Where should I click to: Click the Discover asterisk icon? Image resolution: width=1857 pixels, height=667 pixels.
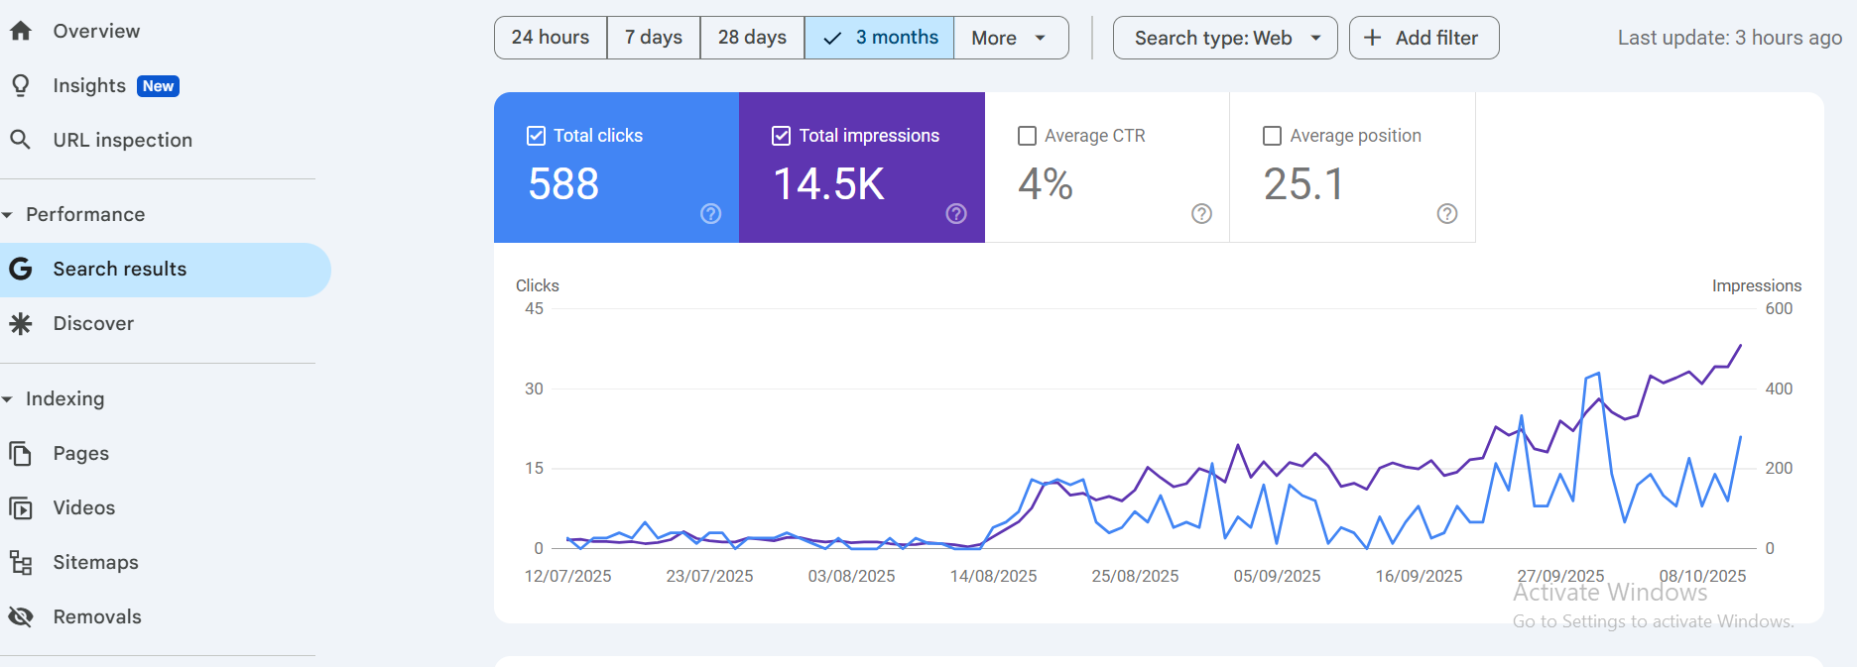21,323
